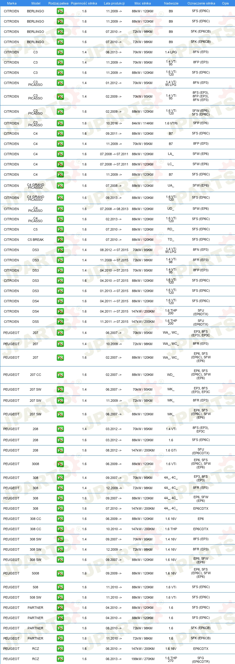Click the Pojemność silnika column header
Viewport: 235px width, 664px height.
(x=84, y=3)
